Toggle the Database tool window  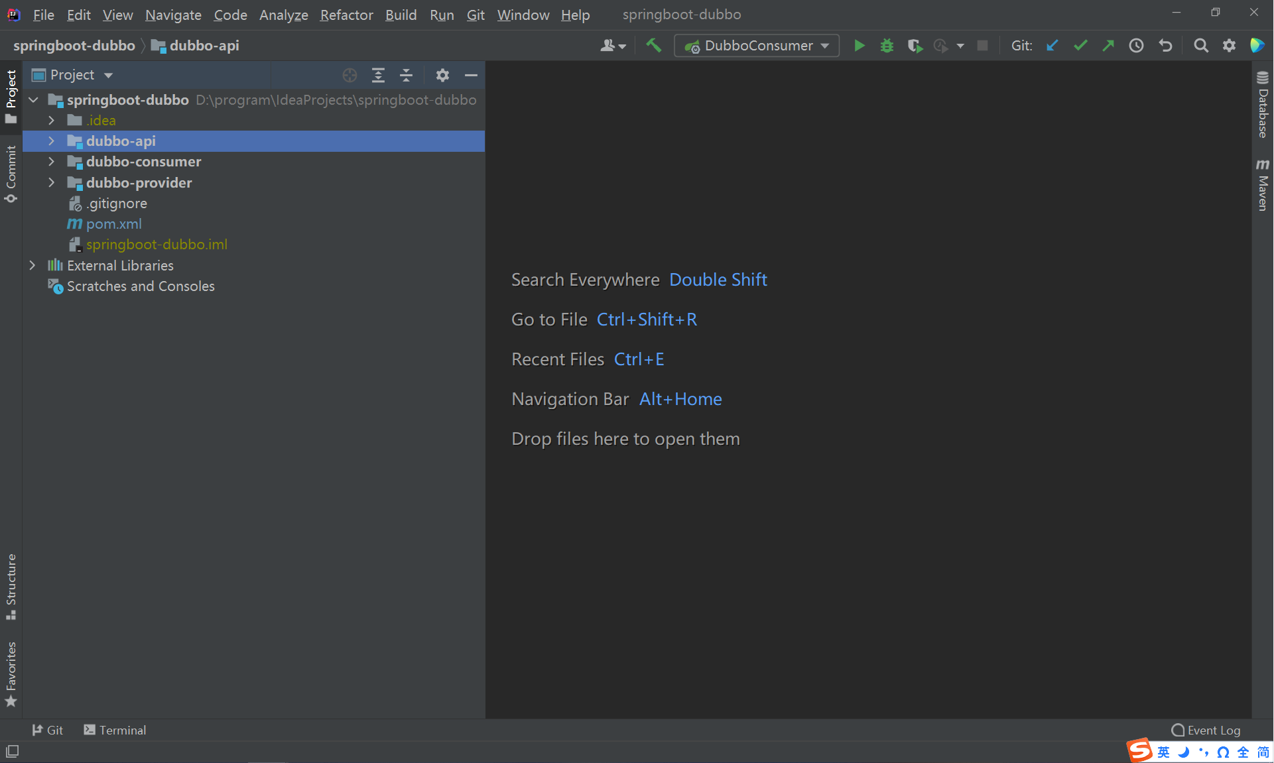(x=1263, y=105)
